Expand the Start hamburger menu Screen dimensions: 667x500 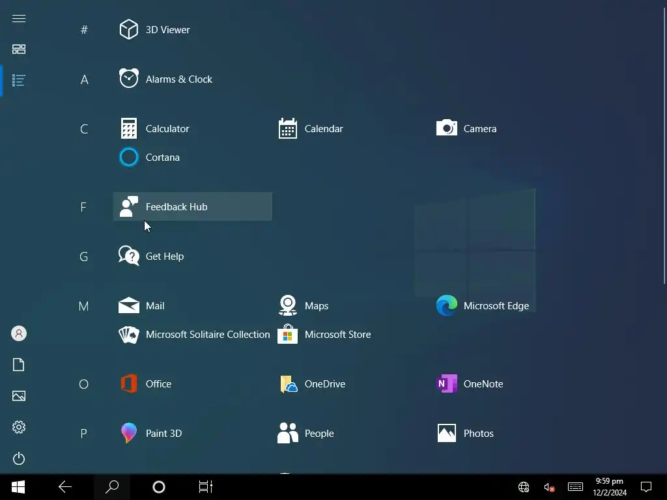point(19,18)
